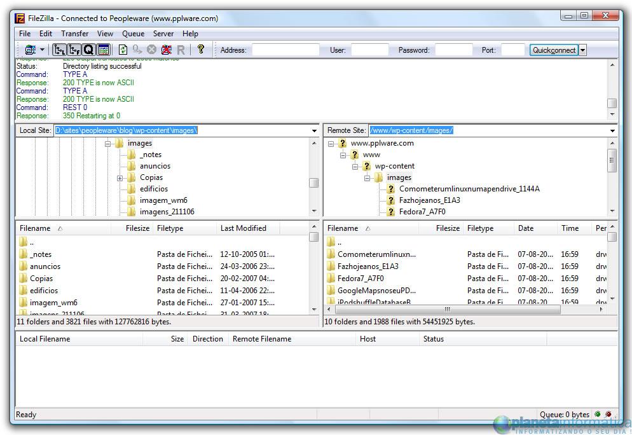Viewport: 632px width, 435px height.
Task: Sort local files by Last Modified column
Action: point(248,228)
